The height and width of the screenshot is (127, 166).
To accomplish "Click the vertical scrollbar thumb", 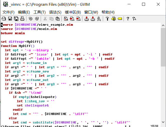I will coord(163,47).
